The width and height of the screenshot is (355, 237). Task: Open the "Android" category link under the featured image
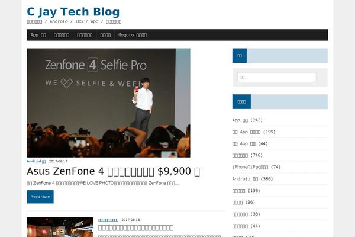[x=36, y=161]
